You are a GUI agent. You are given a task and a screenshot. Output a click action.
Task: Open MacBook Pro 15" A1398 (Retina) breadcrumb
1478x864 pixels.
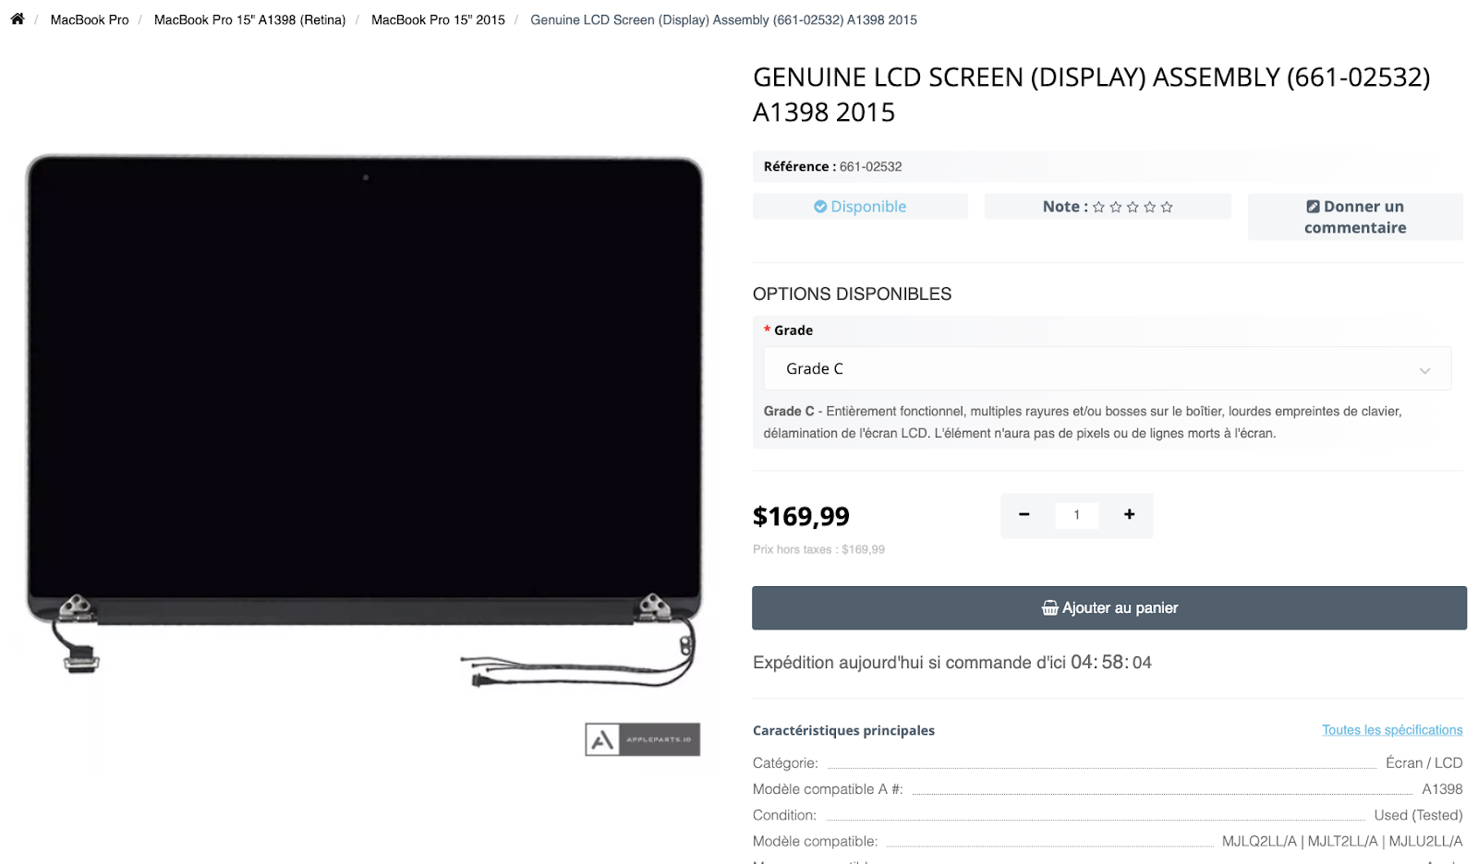(x=249, y=19)
